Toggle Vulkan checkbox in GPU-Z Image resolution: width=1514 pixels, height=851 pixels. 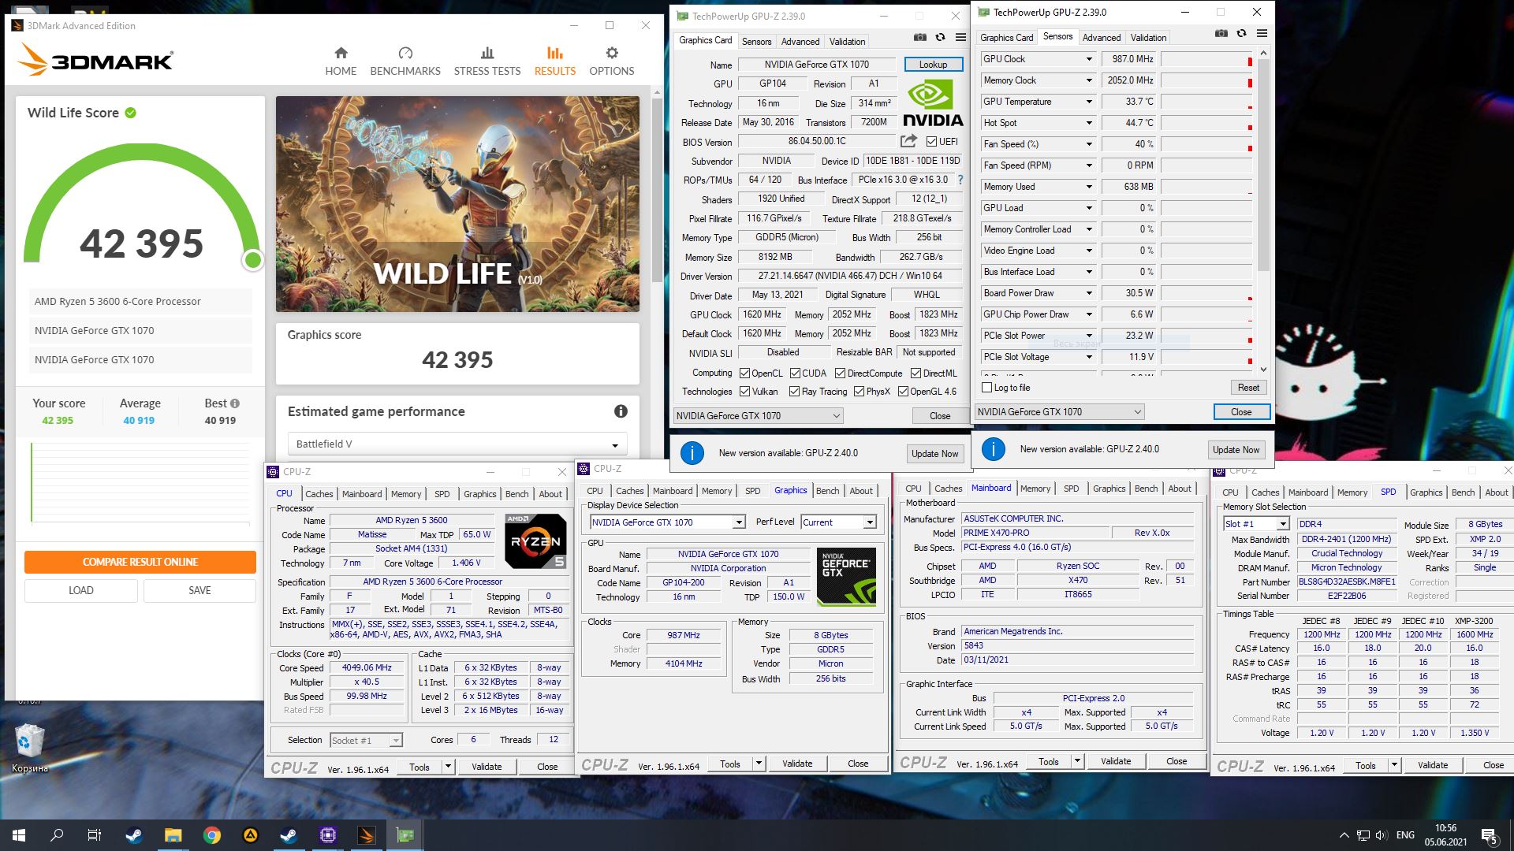pyautogui.click(x=744, y=392)
